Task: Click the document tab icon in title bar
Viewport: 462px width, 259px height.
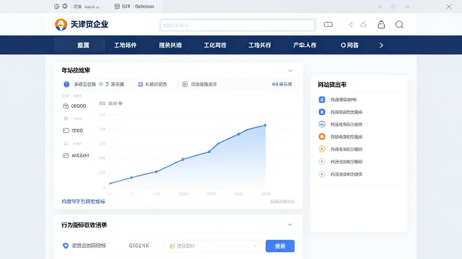Action: click(x=117, y=7)
